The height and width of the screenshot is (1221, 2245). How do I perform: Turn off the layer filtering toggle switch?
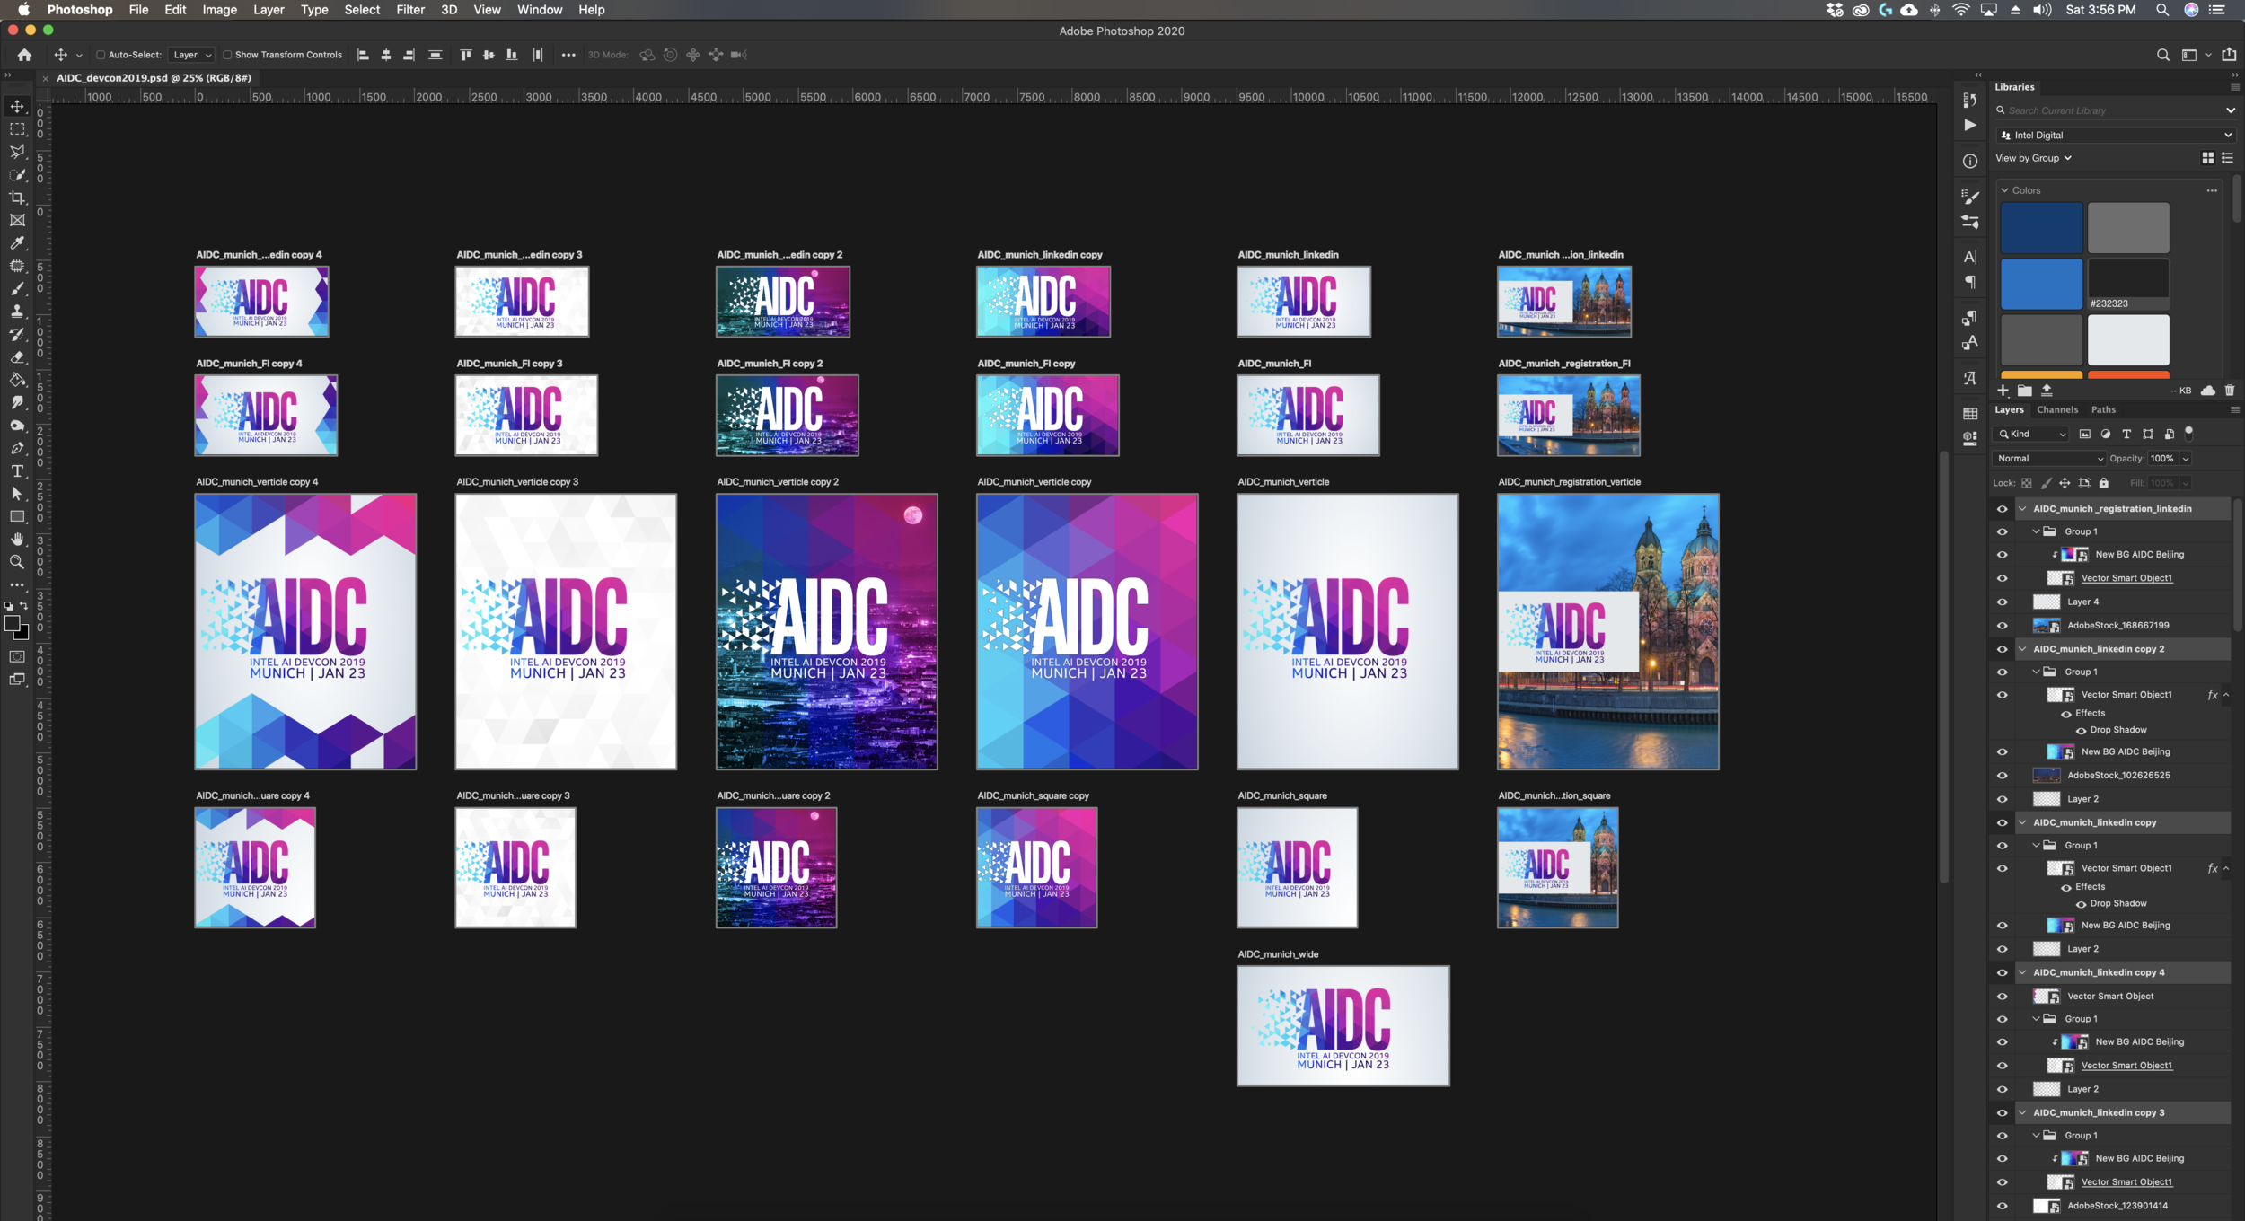[2188, 433]
